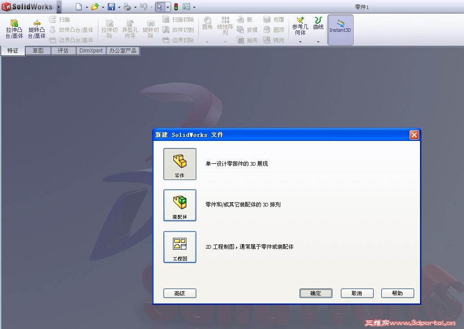Click Lofted Cut (放样切割)
The height and width of the screenshot is (329, 464).
click(x=178, y=30)
